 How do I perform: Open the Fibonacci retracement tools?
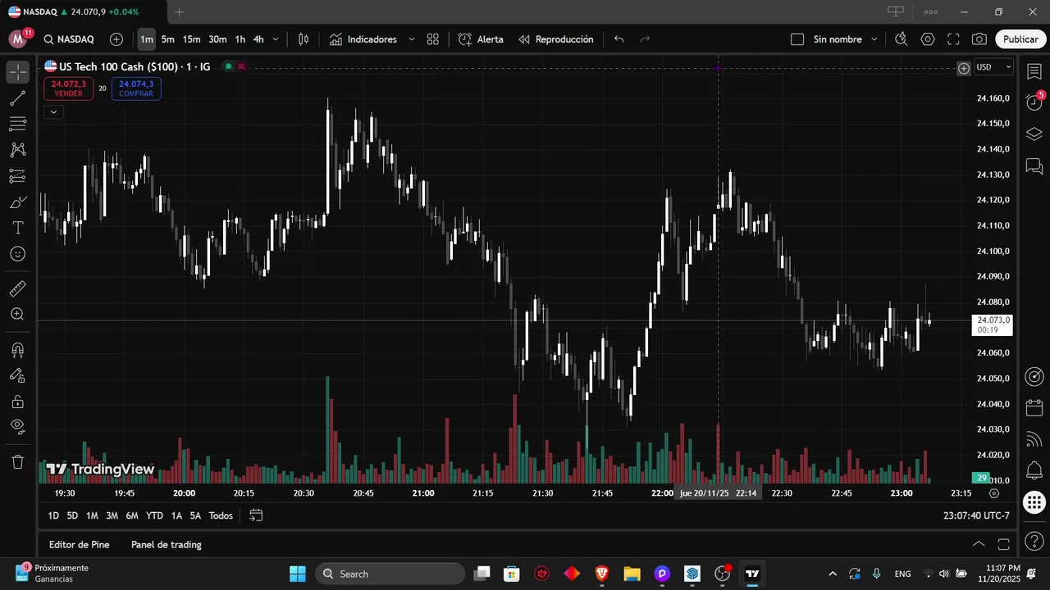[17, 124]
